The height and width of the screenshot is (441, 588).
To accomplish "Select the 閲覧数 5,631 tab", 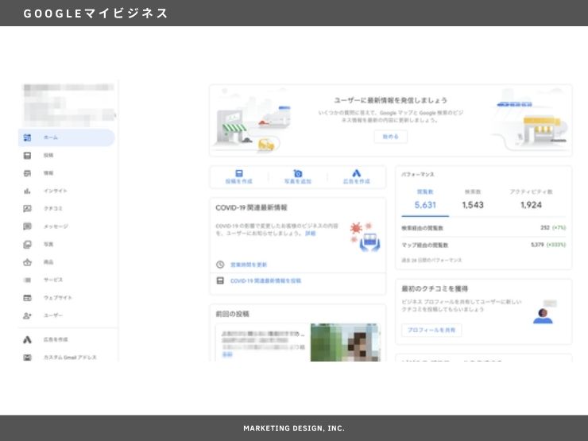I will coord(425,200).
